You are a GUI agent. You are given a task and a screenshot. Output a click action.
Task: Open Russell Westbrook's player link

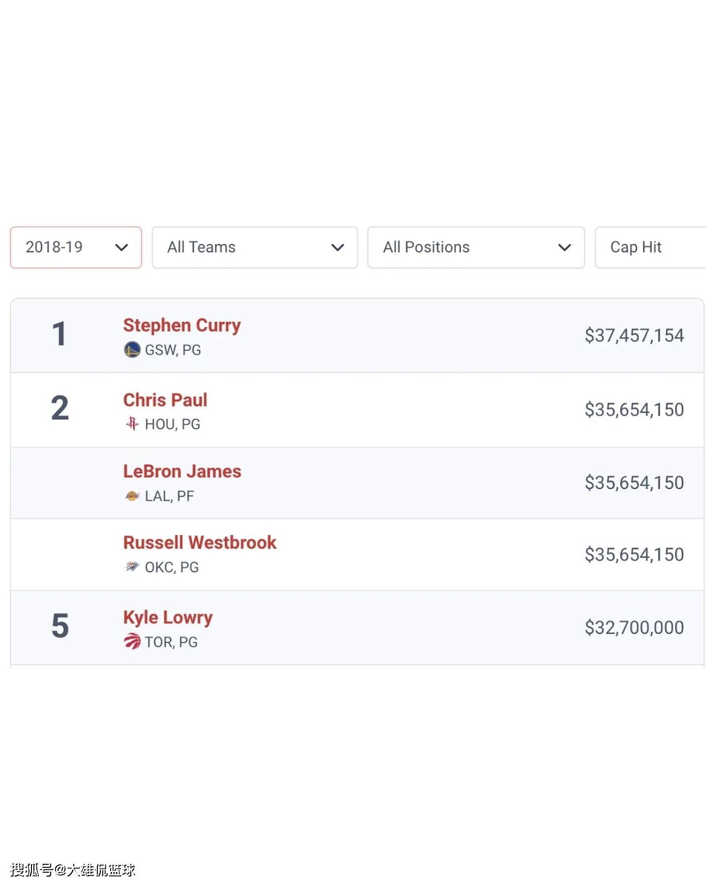200,542
